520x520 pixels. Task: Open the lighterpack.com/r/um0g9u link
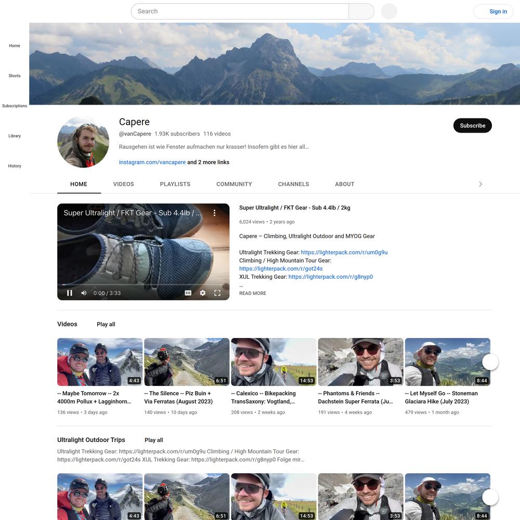tap(344, 252)
